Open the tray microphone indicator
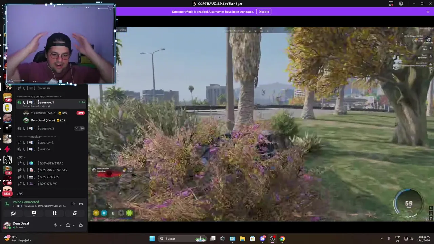The width and height of the screenshot is (434, 244). 389,239
